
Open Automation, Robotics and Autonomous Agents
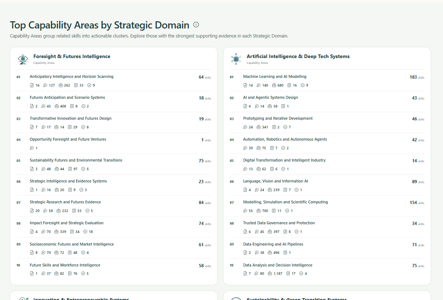[285, 139]
